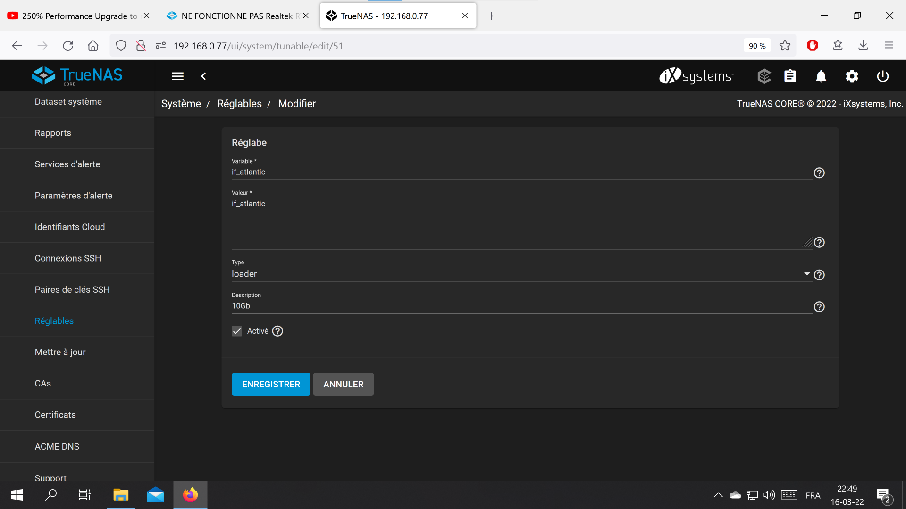This screenshot has width=906, height=509.
Task: Open the power menu icon
Action: [x=883, y=76]
